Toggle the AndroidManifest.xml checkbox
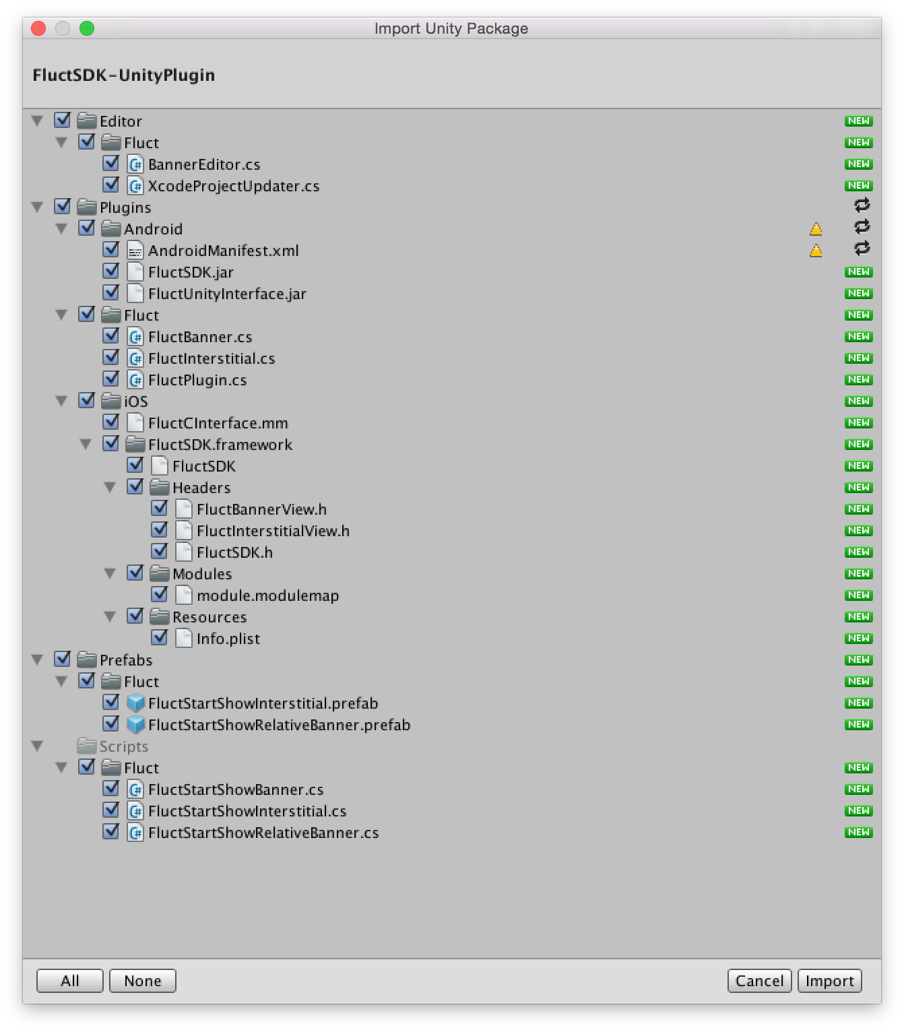Viewport: 904px width, 1032px height. [x=111, y=250]
